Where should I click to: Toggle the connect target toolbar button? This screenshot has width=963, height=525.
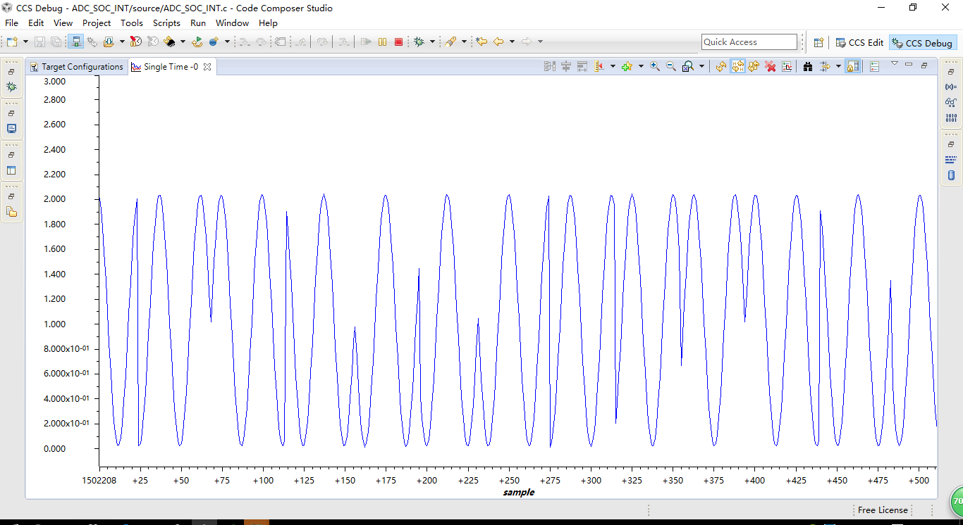pos(76,42)
